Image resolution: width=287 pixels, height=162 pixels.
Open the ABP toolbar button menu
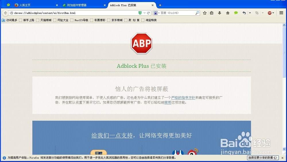pos(271,13)
